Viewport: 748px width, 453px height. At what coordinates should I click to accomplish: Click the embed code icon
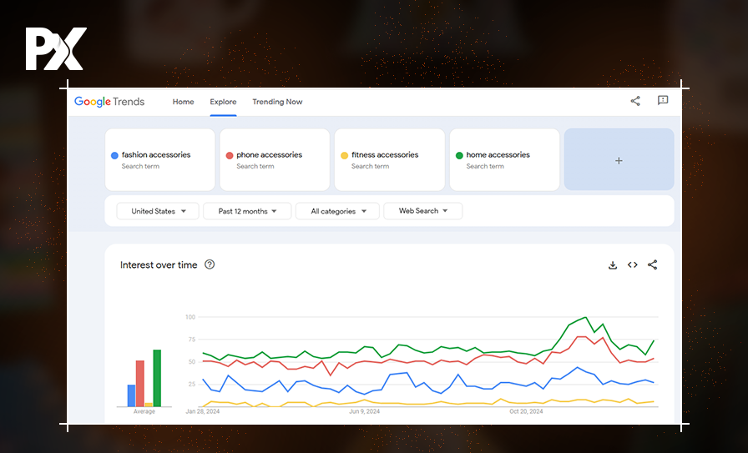point(633,265)
